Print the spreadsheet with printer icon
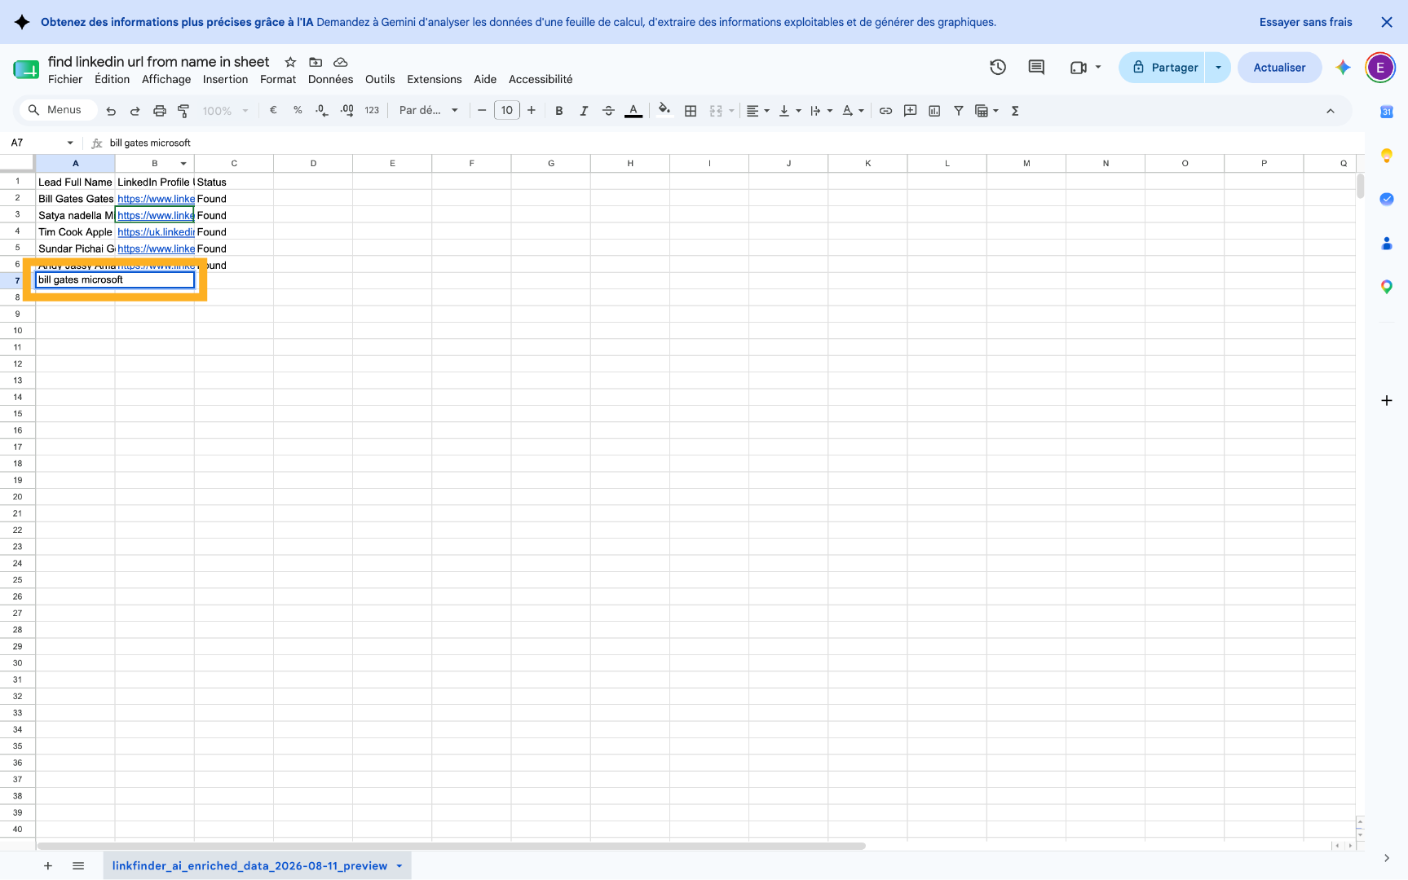 pyautogui.click(x=160, y=111)
